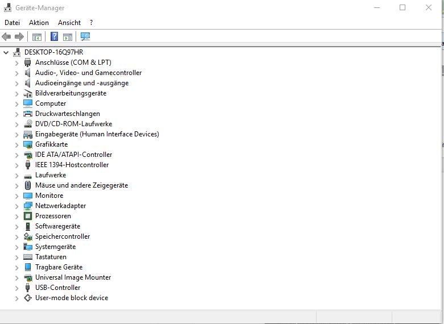Click the IDE ATA/ATAPI-Controller icon
444x324 pixels.
click(28, 155)
